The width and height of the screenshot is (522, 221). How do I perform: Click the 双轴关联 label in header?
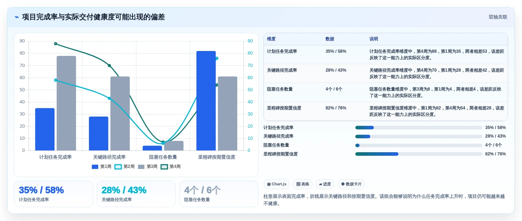(x=498, y=17)
